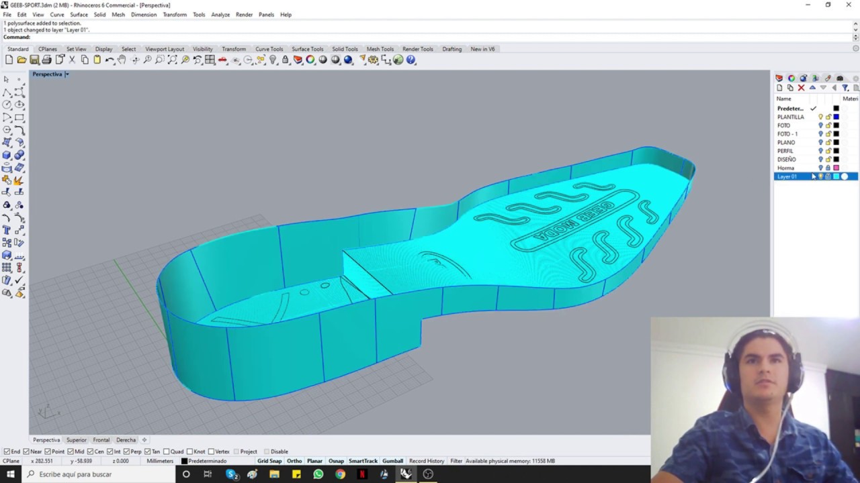This screenshot has width=860, height=483.
Task: Click the red car render-preview icon
Action: 222,60
